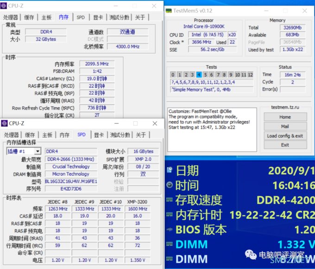Click the 32690Mb total memory value
315x269 pixels.
pyautogui.click(x=292, y=27)
